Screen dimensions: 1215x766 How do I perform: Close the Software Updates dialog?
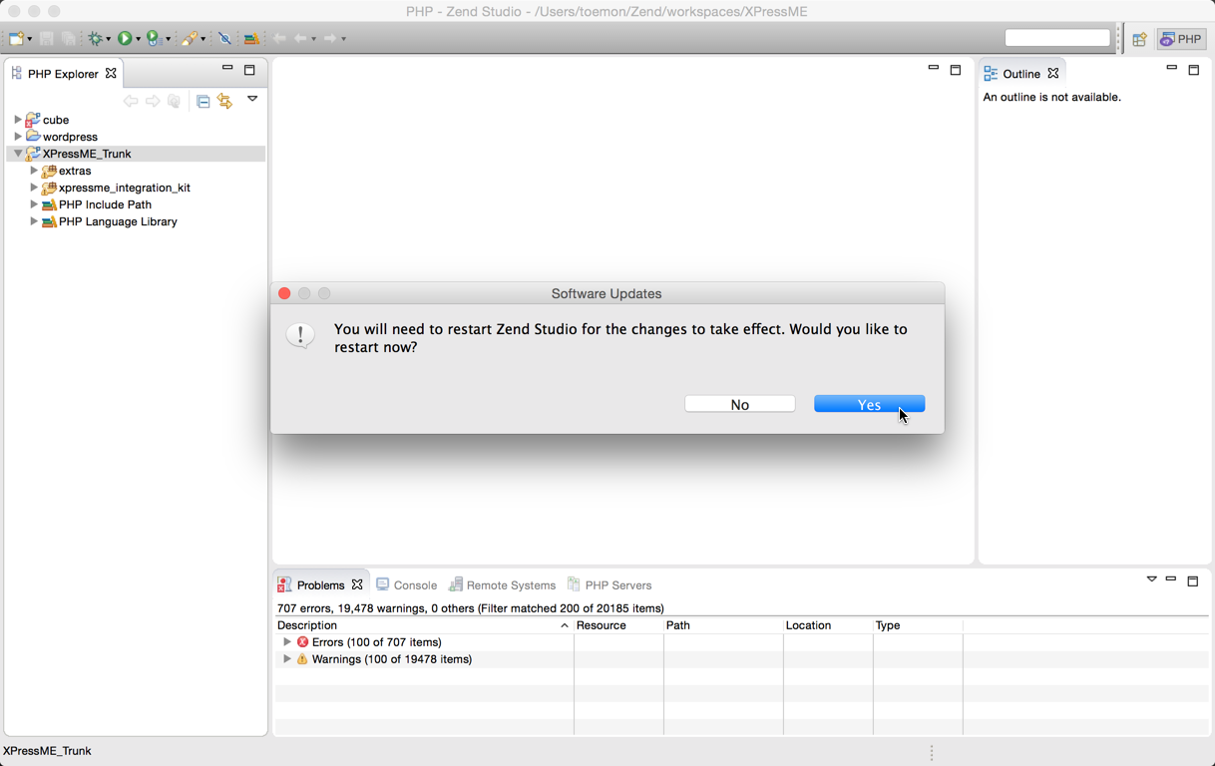tap(284, 293)
